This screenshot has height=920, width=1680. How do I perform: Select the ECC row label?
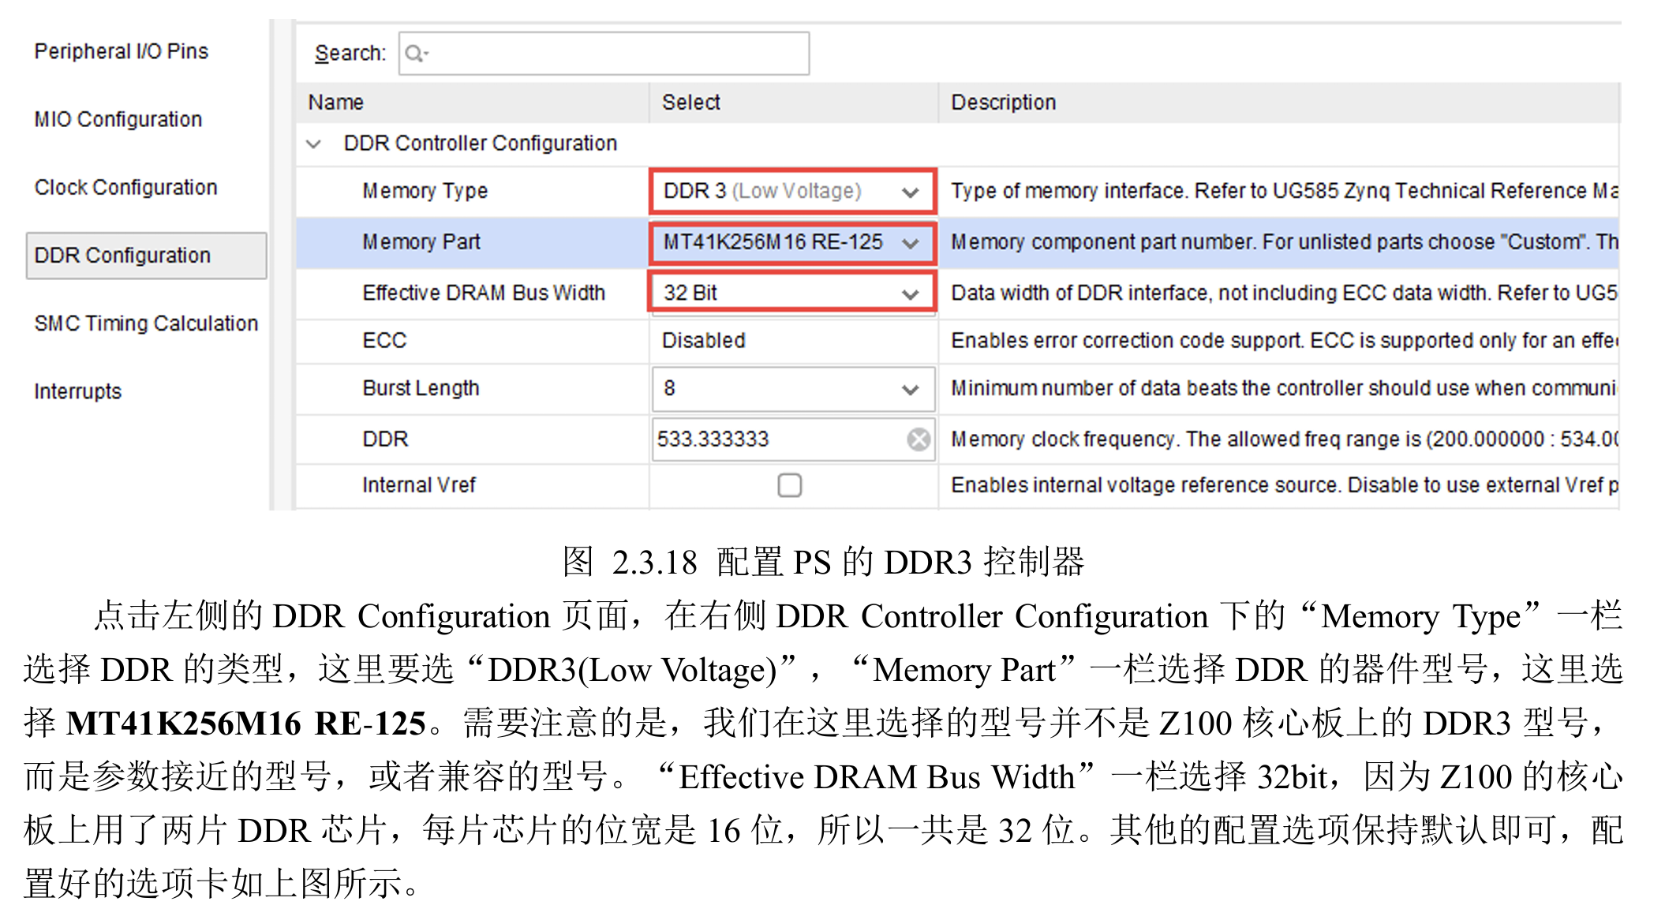click(384, 341)
